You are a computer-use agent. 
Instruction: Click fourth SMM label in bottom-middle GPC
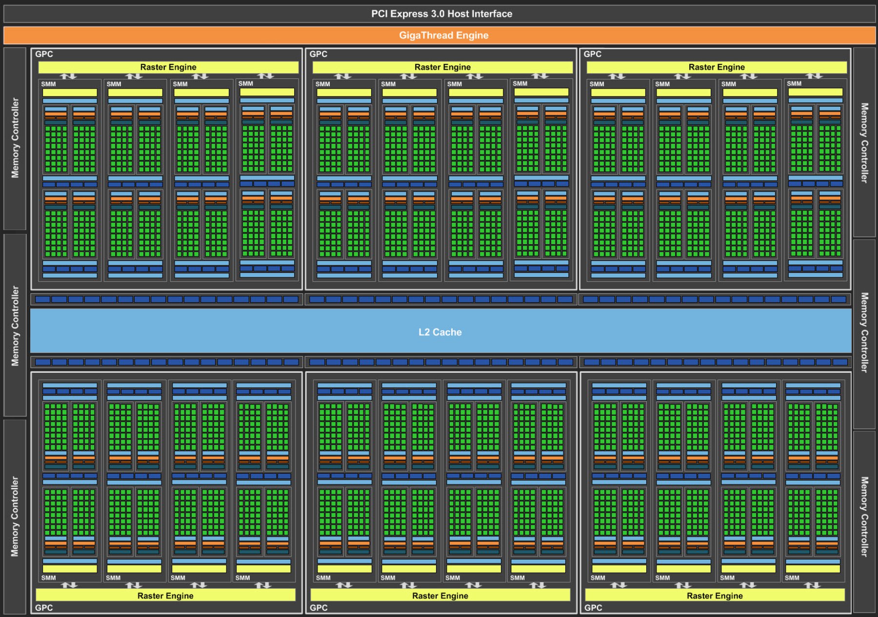pos(517,578)
